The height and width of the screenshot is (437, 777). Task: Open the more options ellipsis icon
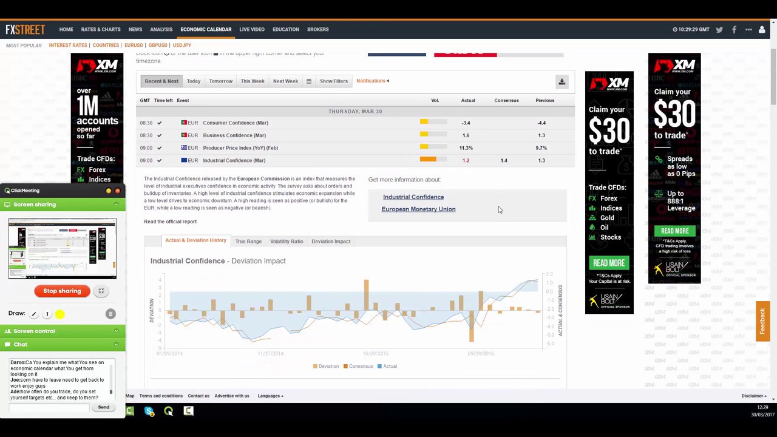(x=748, y=29)
